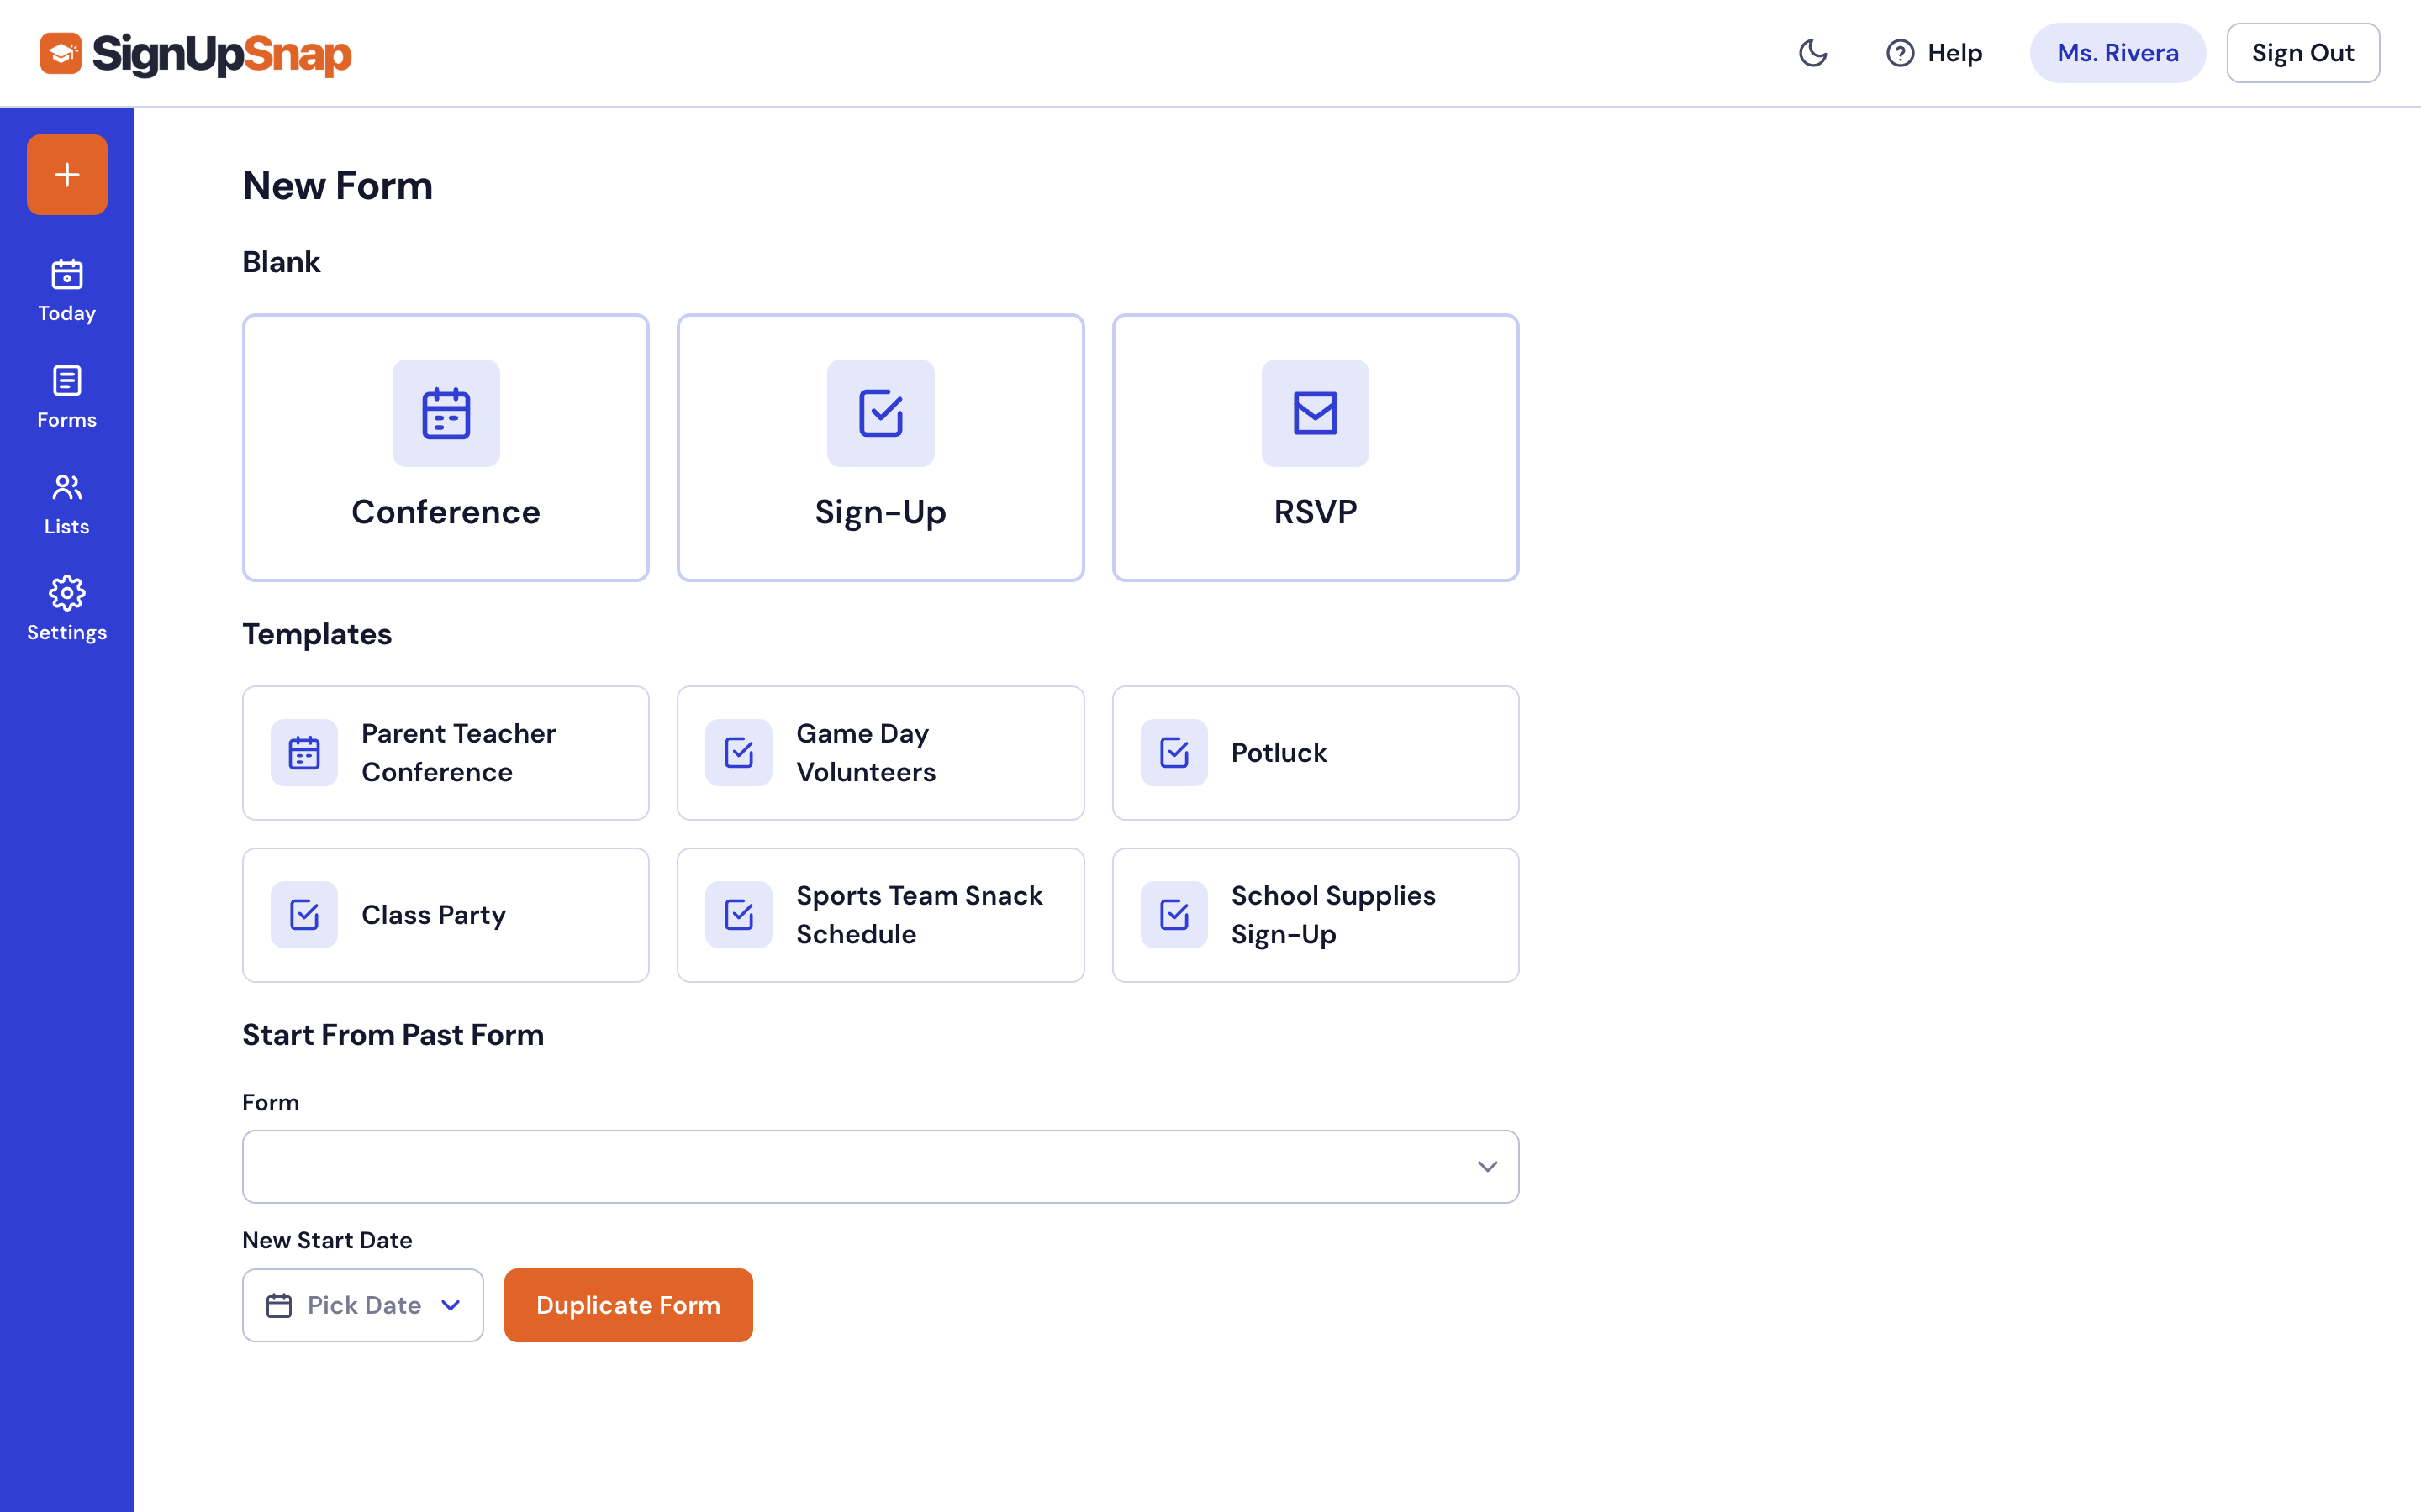Go to Settings via its sidebar label
The width and height of the screenshot is (2421, 1512).
coord(67,632)
